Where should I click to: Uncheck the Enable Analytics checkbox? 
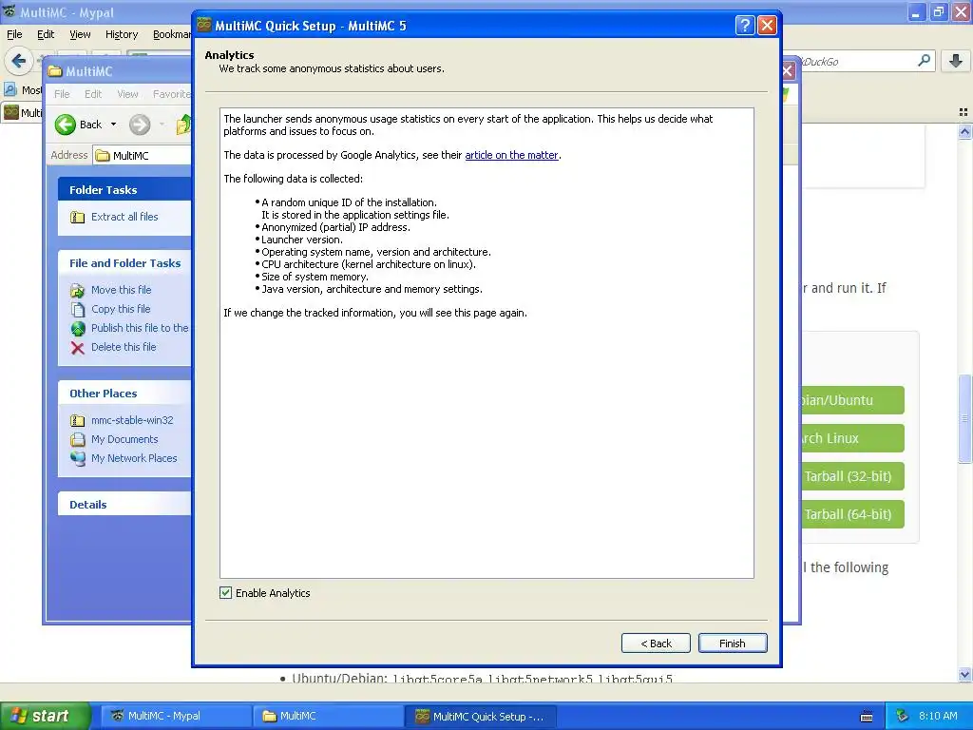226,593
